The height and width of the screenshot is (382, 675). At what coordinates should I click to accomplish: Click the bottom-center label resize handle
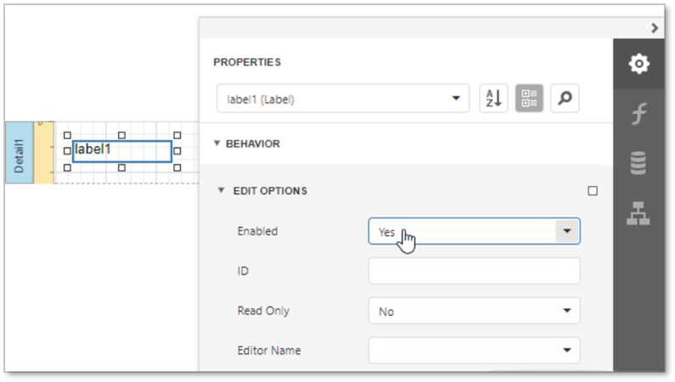(122, 168)
